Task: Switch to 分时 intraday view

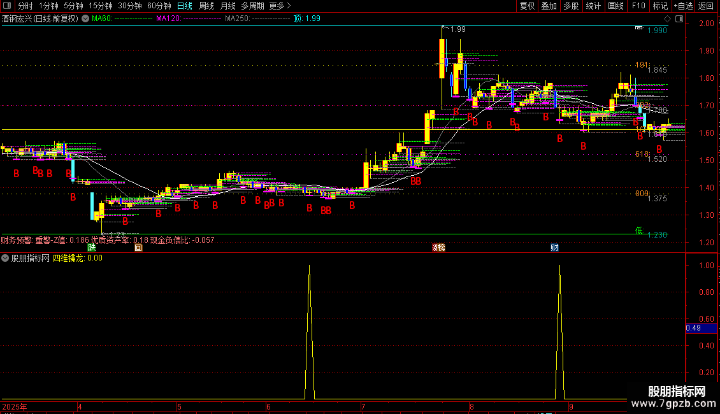Action: 25,6
